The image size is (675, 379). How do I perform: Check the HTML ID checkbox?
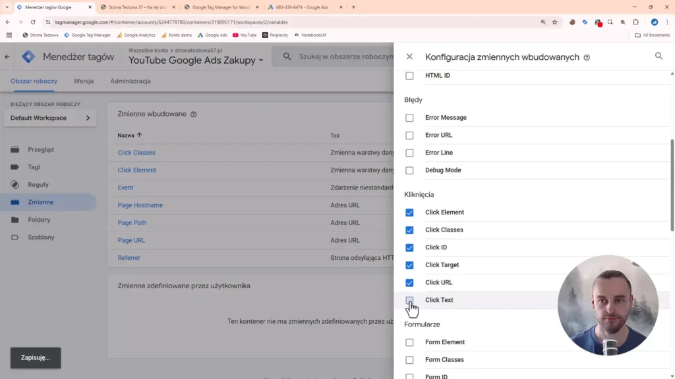pos(409,76)
